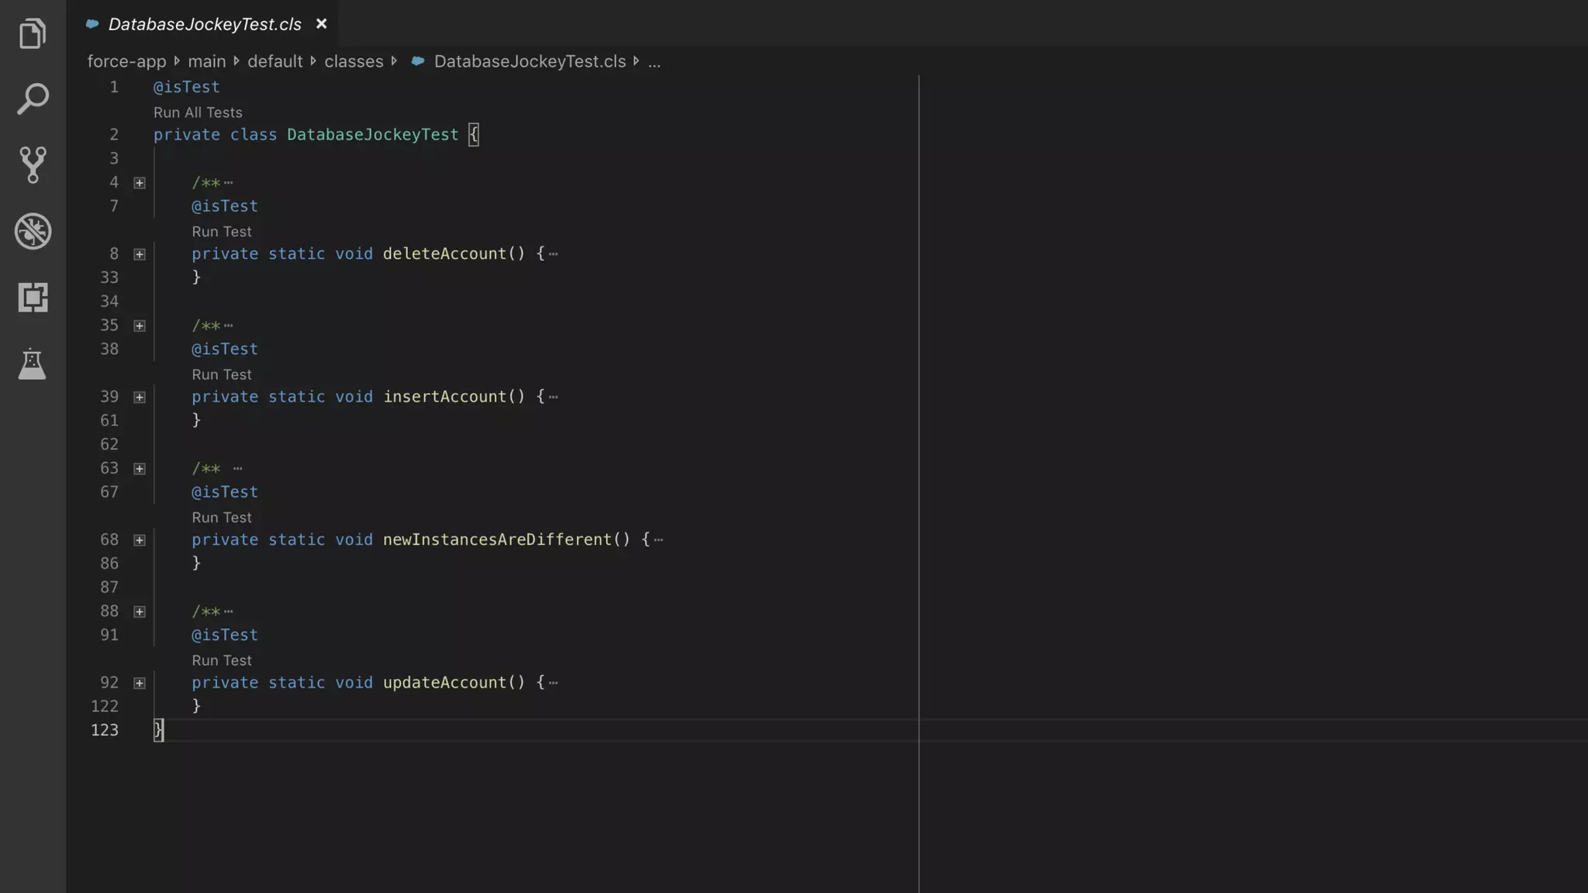Viewport: 1588px width, 893px height.
Task: Open the Explorer files icon
Action: pos(33,33)
